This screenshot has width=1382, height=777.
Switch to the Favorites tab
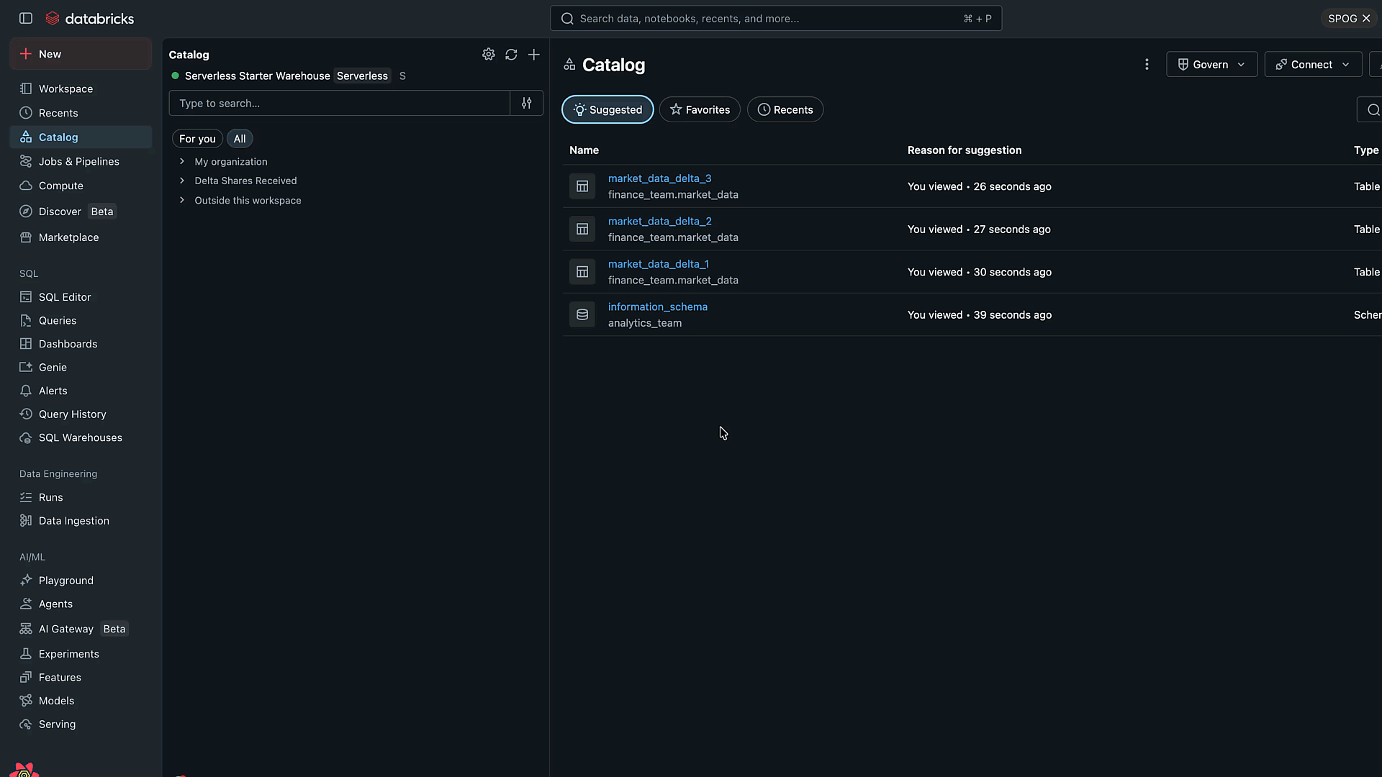tap(700, 109)
